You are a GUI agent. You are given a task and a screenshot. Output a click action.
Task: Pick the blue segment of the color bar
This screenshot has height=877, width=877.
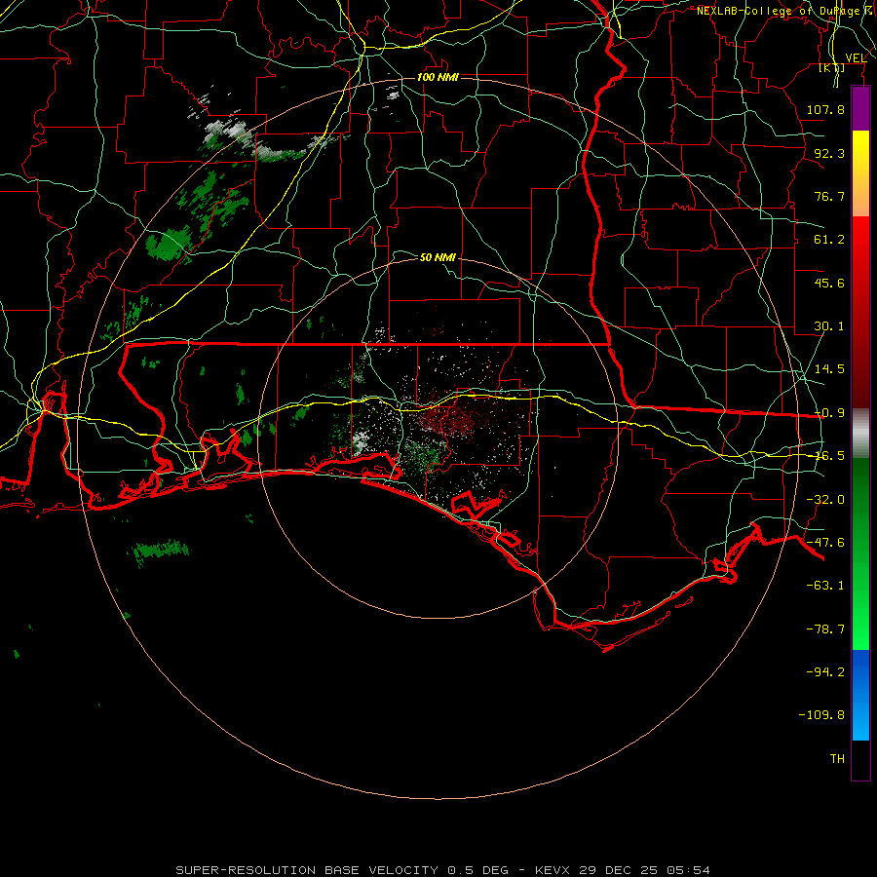click(860, 695)
